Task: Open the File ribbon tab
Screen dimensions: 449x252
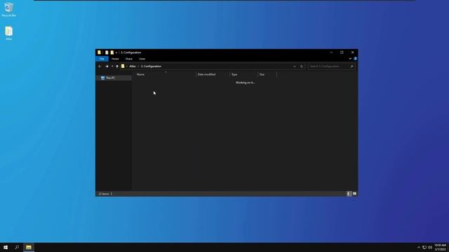Action: 102,59
